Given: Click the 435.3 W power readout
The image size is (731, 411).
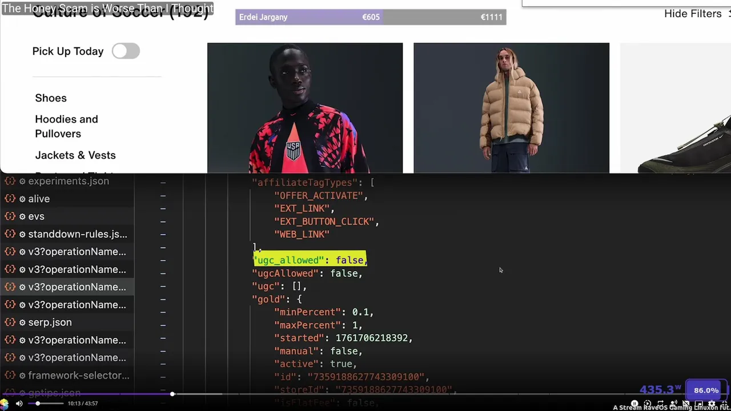Looking at the screenshot, I should pos(661,390).
